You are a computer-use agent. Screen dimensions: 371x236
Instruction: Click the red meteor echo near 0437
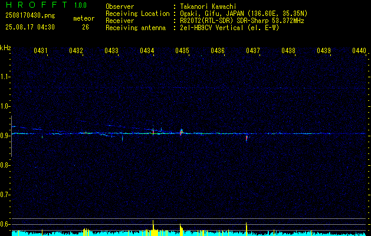point(247,138)
